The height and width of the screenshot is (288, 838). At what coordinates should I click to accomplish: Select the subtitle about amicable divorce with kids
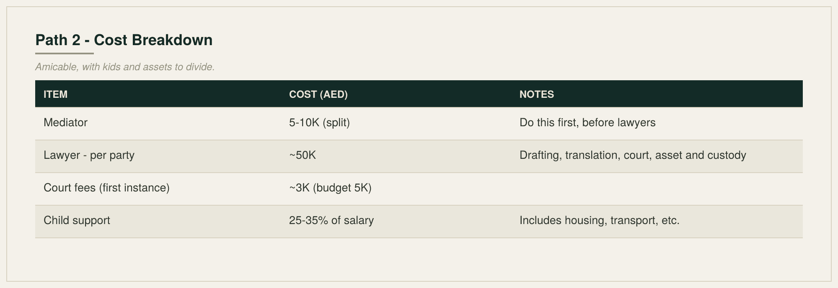[125, 67]
